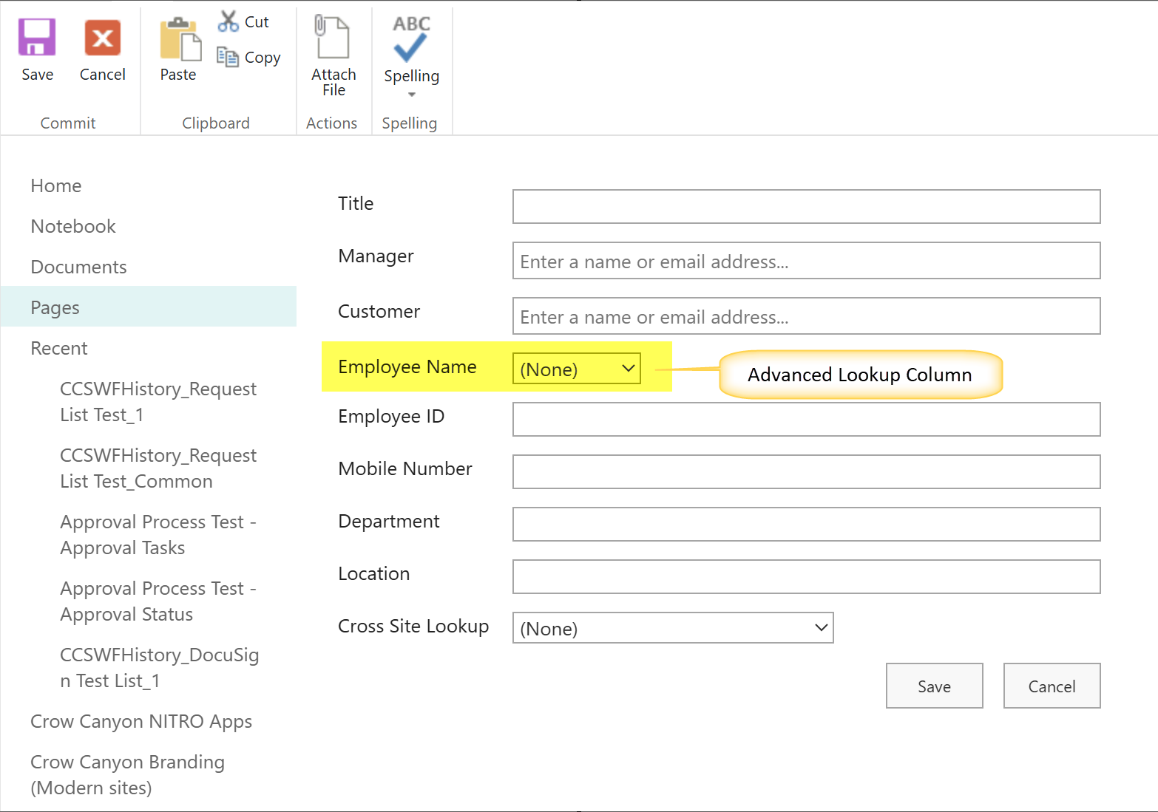Click the Commit ribbon group label
The height and width of the screenshot is (812, 1158).
click(x=68, y=123)
